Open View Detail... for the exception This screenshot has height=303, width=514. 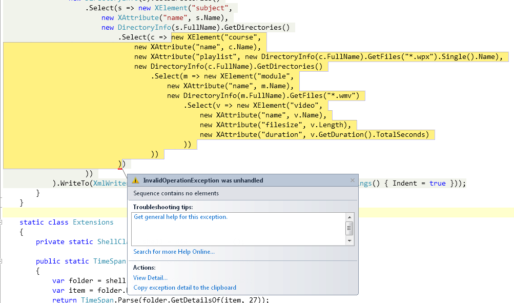(150, 278)
